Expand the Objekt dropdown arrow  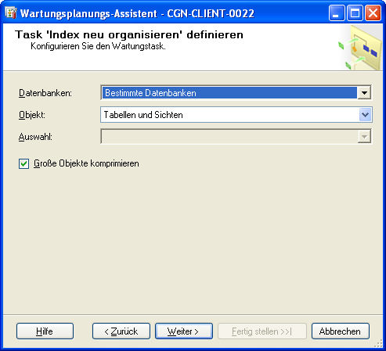pyautogui.click(x=365, y=115)
